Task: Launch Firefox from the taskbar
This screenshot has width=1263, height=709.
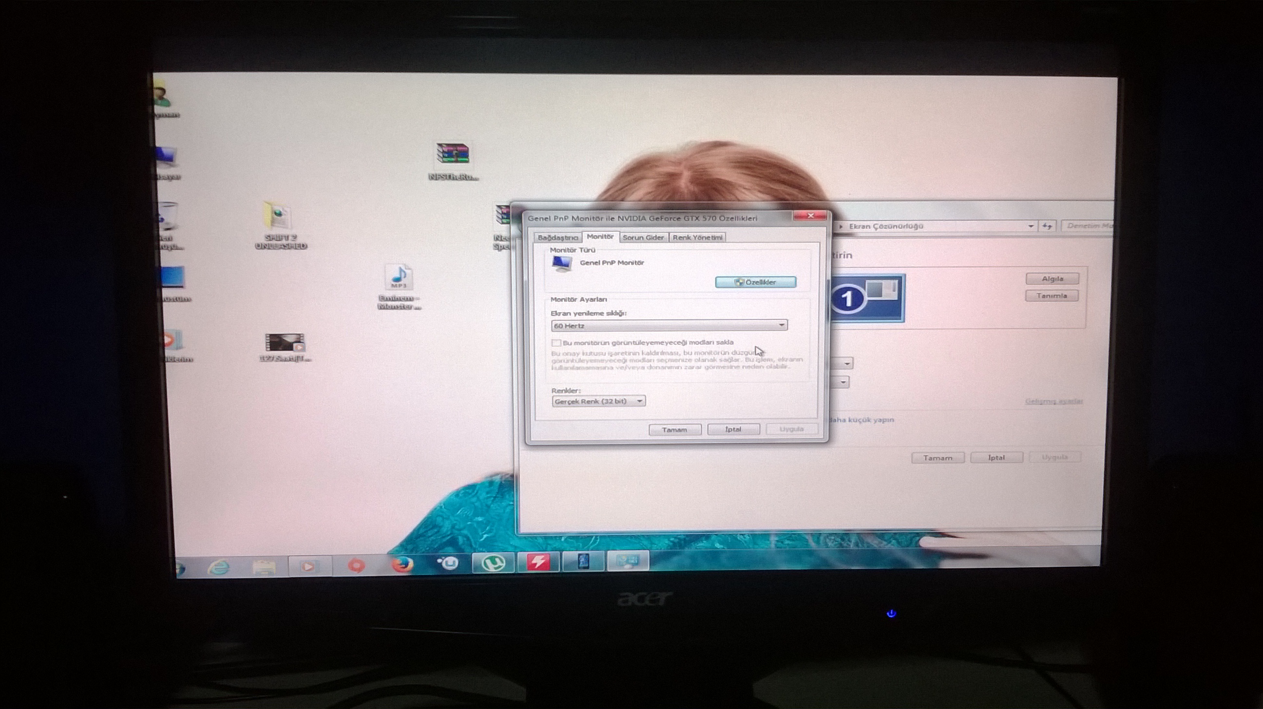Action: tap(402, 564)
